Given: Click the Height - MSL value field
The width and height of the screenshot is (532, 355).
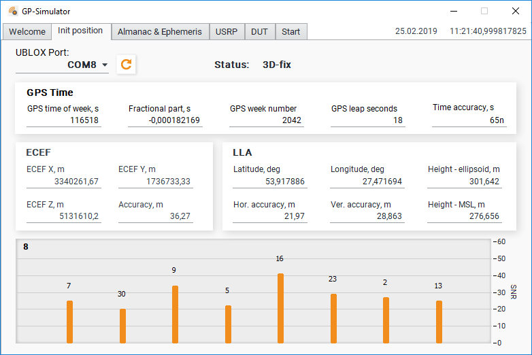Looking at the screenshot, I should point(464,216).
